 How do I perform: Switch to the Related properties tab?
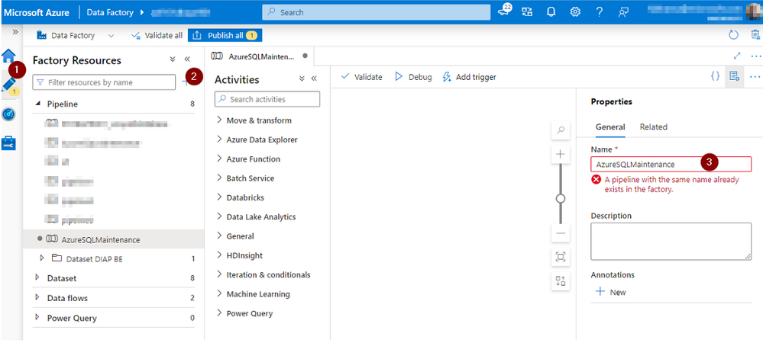[x=654, y=127]
